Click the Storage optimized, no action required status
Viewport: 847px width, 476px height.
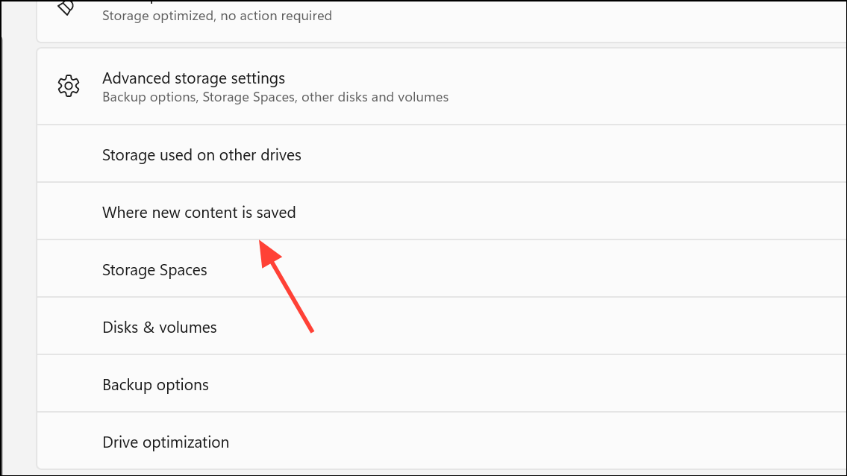[216, 15]
